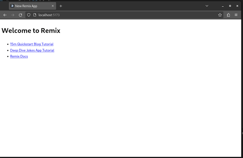
Task: Open the Deep Dive Jokes App Tutorial link
Action: tap(32, 50)
